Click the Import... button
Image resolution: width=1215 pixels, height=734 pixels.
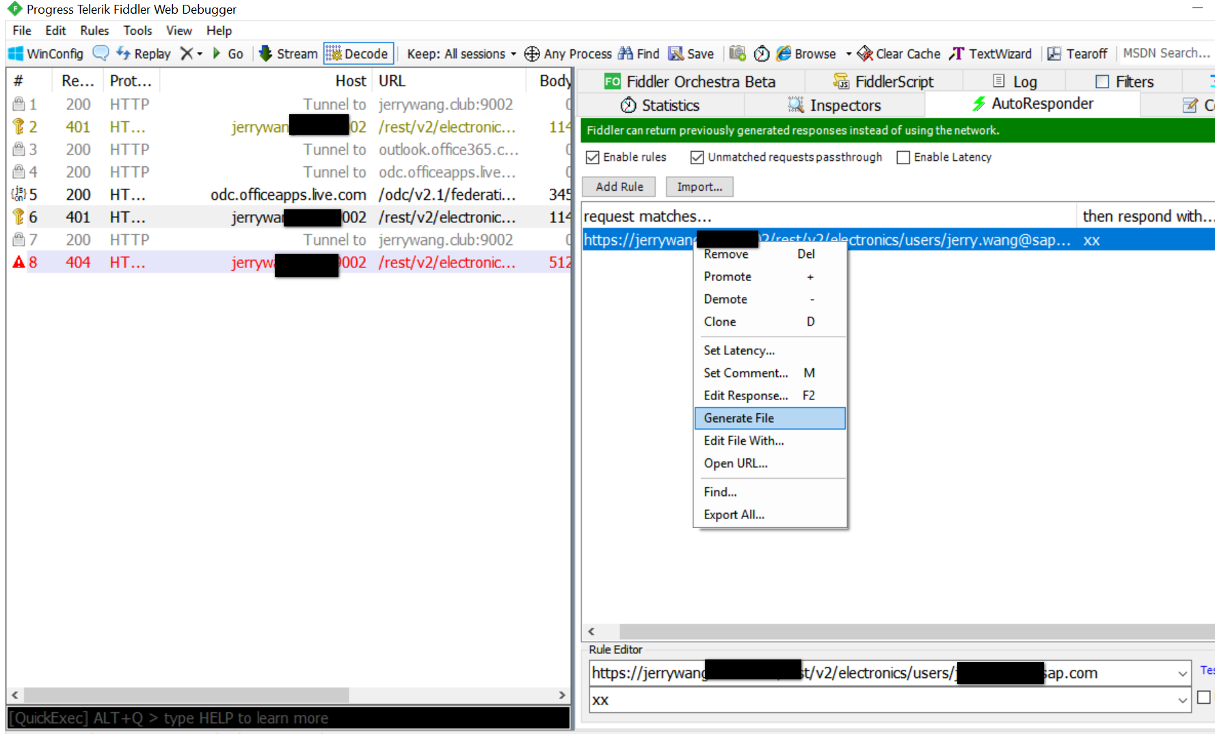tap(699, 187)
